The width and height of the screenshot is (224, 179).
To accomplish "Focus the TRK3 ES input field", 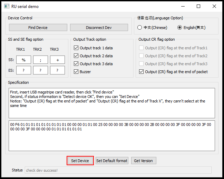I will tap(57, 70).
